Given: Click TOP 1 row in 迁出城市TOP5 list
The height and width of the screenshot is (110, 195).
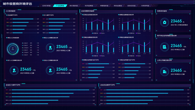Looking at the screenshot, I should pyautogui.click(x=22, y=19).
